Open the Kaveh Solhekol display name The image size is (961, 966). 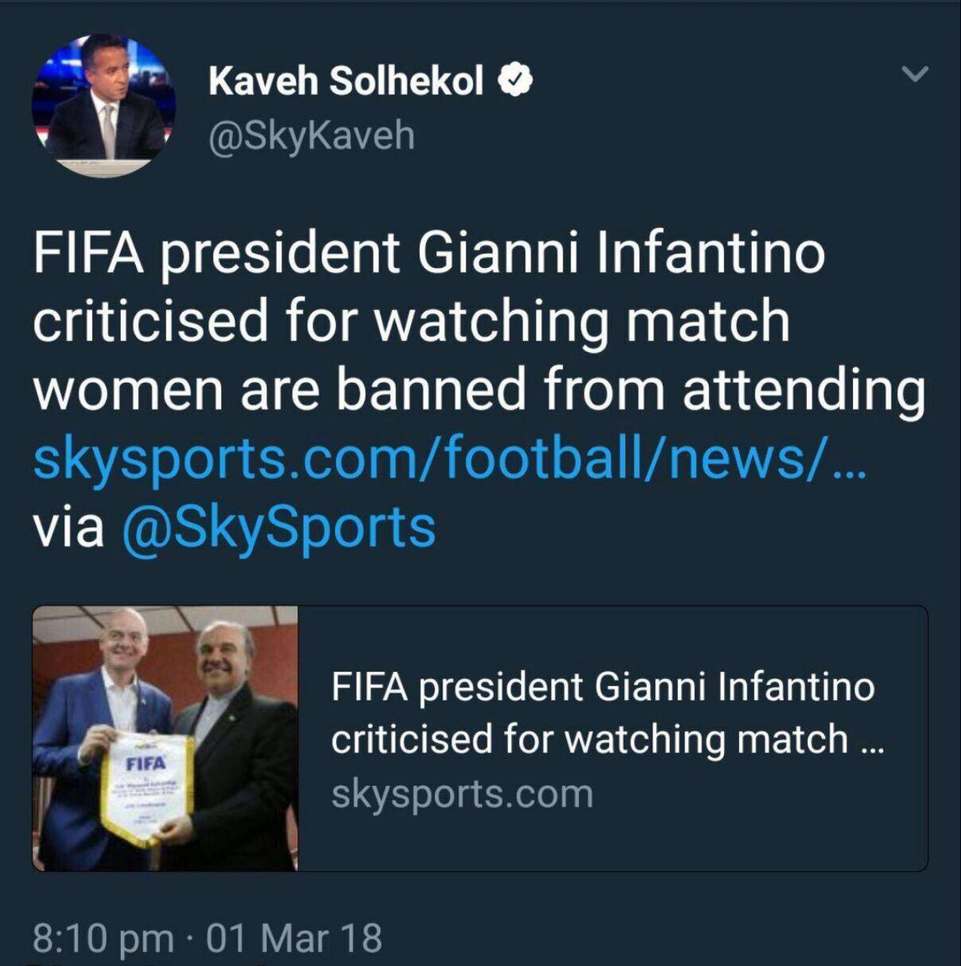[x=346, y=80]
